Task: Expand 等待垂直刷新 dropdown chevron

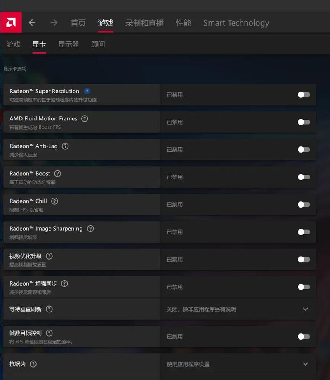Action: tap(306, 309)
